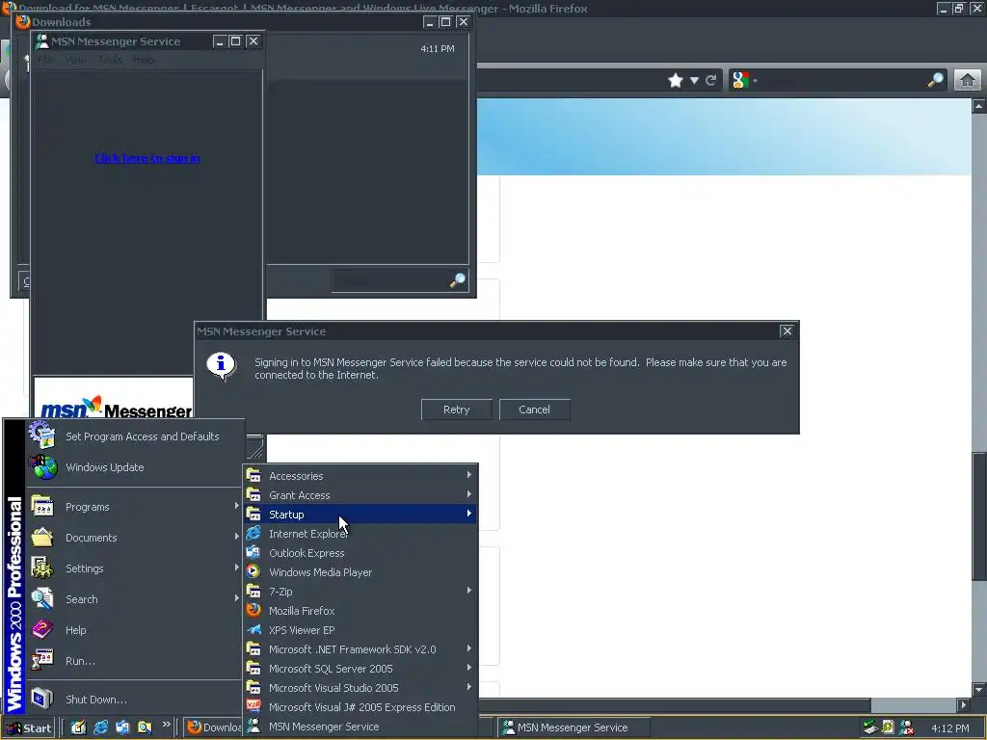Open Tools menu in MSN Messenger window

110,60
